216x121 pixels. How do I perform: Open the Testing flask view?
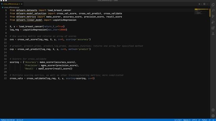pyautogui.click(x=213, y=34)
